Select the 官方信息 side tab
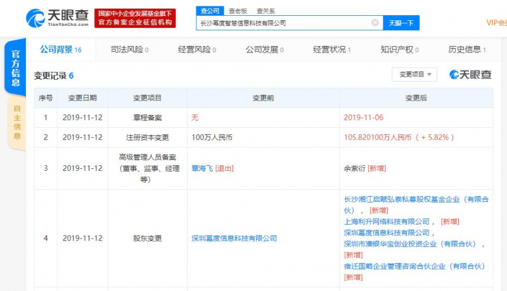The image size is (507, 291). point(15,68)
